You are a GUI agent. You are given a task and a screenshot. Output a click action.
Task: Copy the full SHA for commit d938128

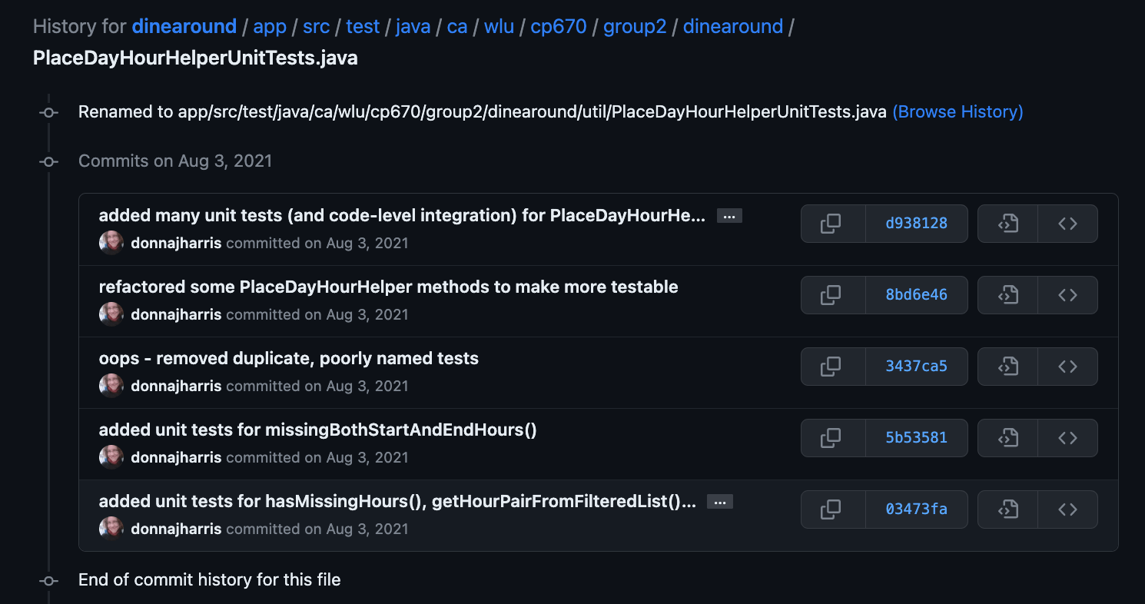(x=832, y=223)
